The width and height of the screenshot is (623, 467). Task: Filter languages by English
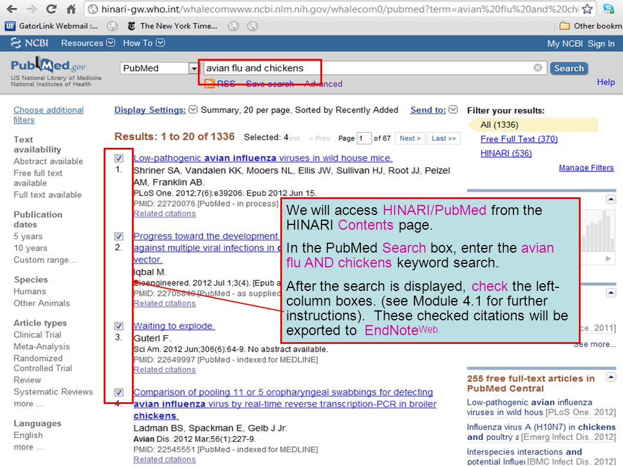pos(28,435)
